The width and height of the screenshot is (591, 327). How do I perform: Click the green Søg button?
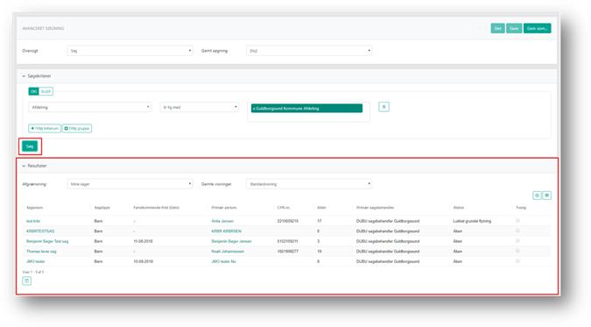pyautogui.click(x=30, y=146)
